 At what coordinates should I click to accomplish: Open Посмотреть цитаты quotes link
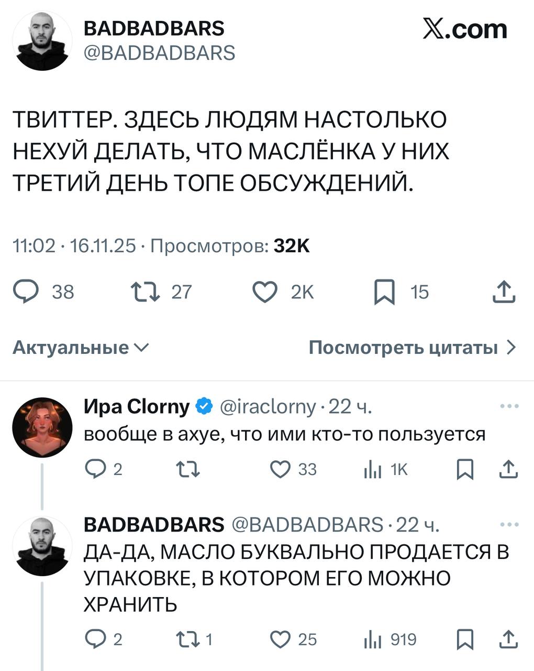coord(413,347)
